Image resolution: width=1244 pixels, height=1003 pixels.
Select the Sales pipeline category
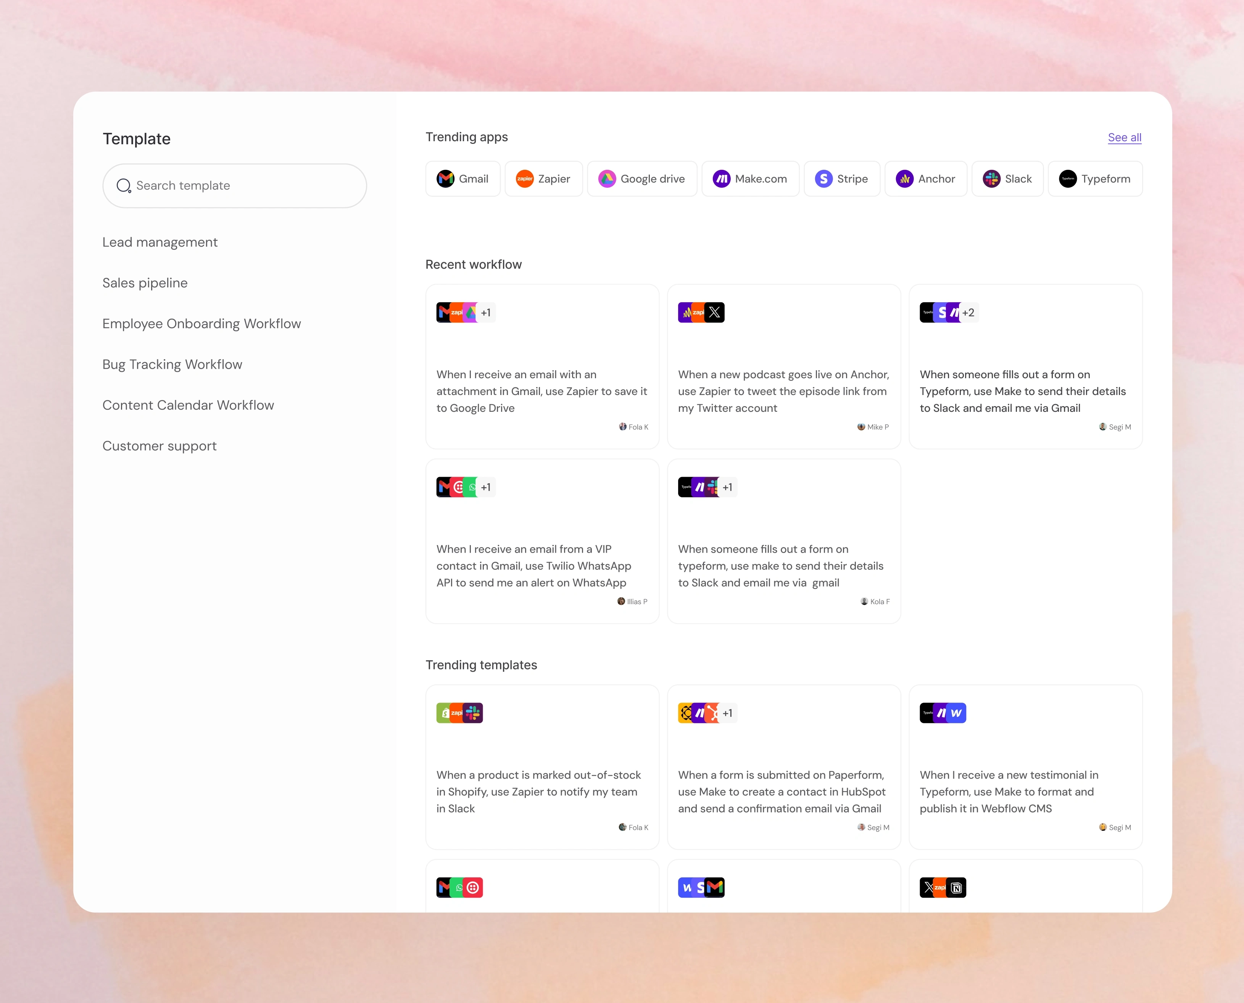click(x=145, y=283)
